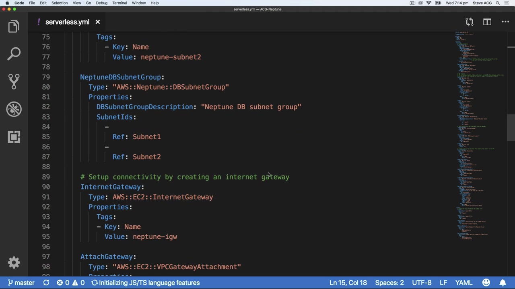
Task: Click the Open Changes compare icon
Action: pos(469,22)
